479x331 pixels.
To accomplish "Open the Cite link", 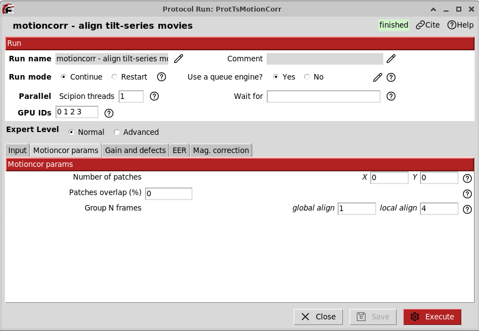I will coord(428,25).
